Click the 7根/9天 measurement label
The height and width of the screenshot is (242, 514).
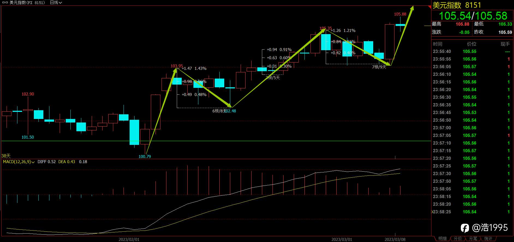[x=379, y=67]
